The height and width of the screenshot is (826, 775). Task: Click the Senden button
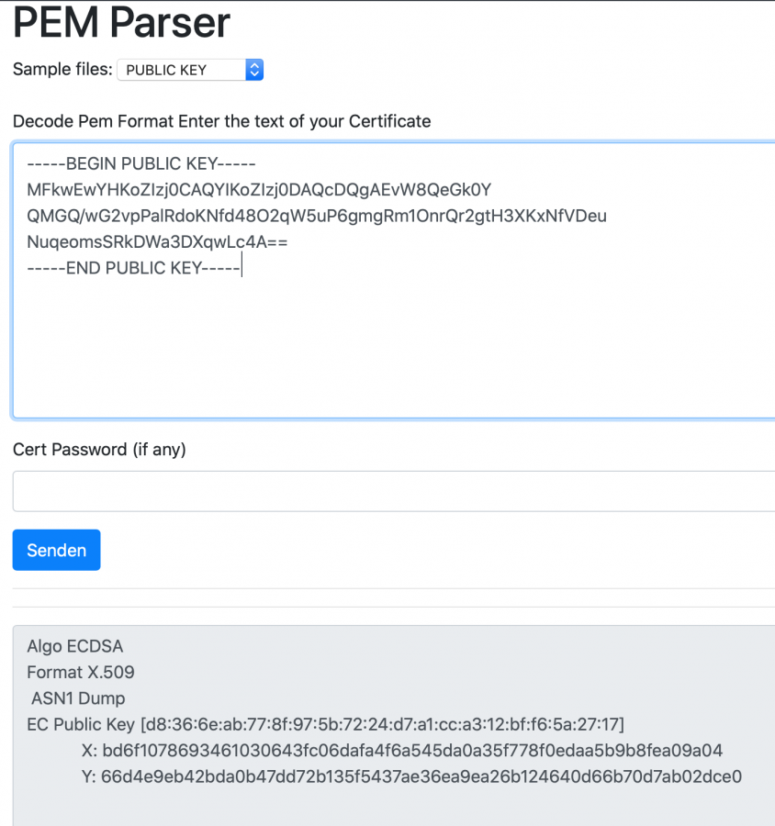tap(56, 550)
